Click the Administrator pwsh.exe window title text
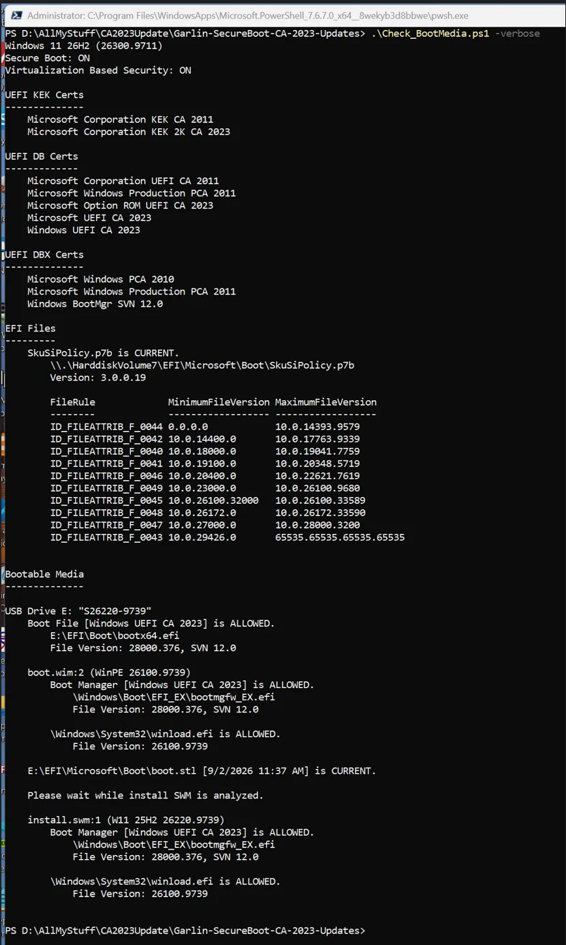566x945 pixels. click(248, 15)
